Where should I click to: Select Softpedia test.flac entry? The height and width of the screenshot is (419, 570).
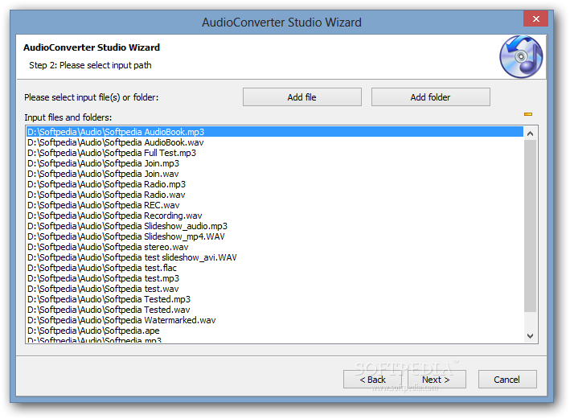[275, 268]
